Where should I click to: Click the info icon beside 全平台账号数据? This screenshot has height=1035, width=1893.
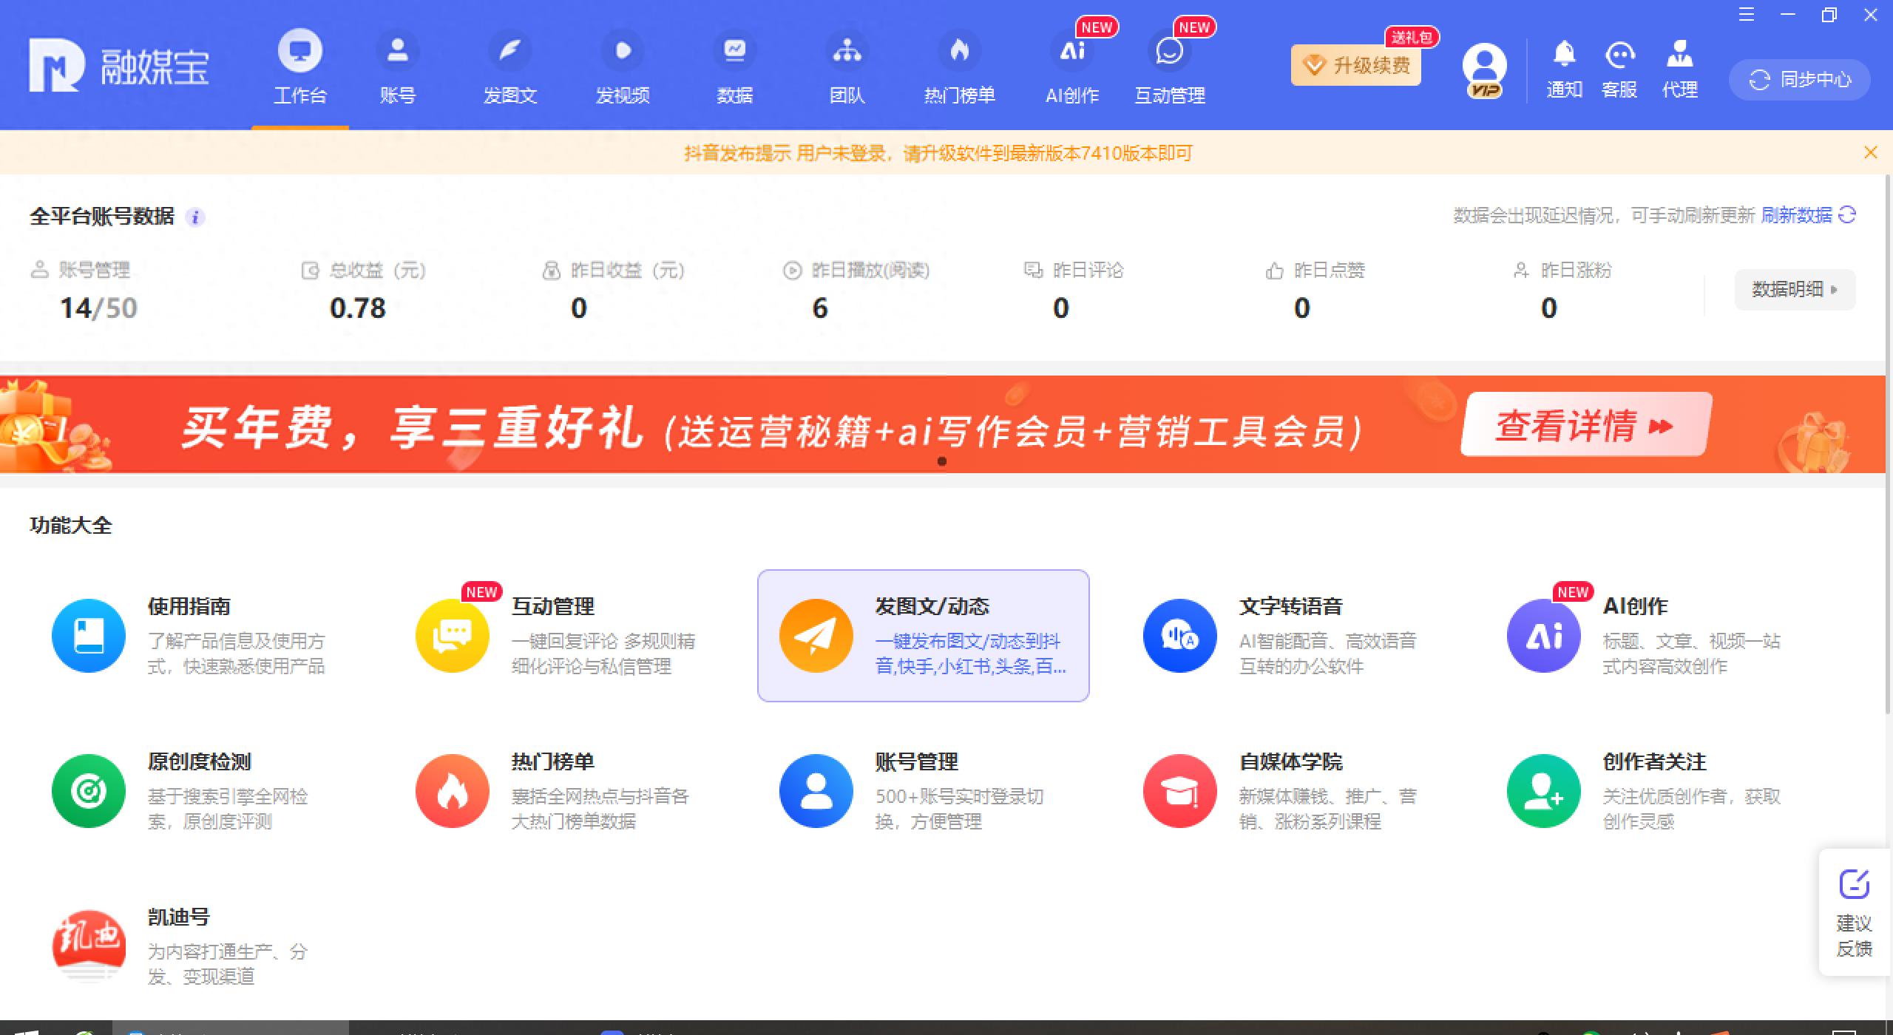(x=195, y=217)
